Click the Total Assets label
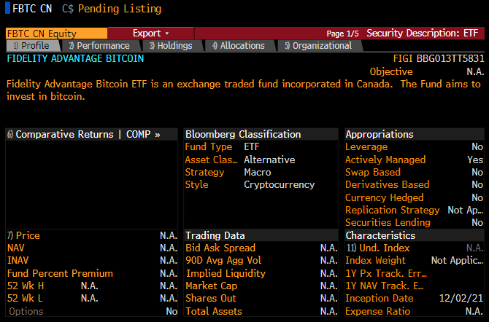The height and width of the screenshot is (322, 489). [x=214, y=311]
